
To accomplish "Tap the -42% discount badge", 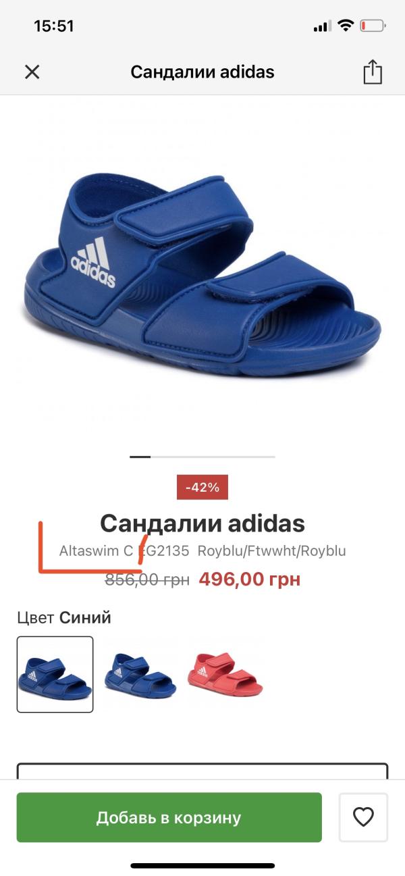I will [202, 487].
